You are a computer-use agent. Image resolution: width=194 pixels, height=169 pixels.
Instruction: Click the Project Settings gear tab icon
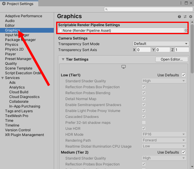coord(4,4)
